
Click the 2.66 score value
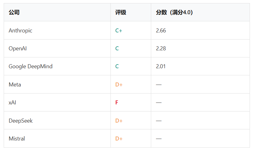[x=161, y=31]
